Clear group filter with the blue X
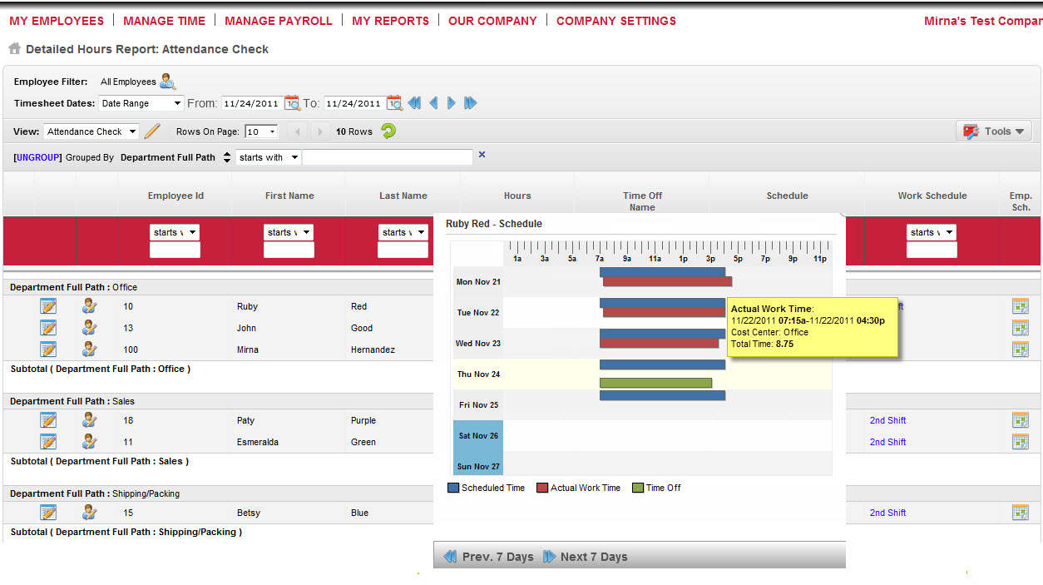This screenshot has height=585, width=1043. [482, 155]
